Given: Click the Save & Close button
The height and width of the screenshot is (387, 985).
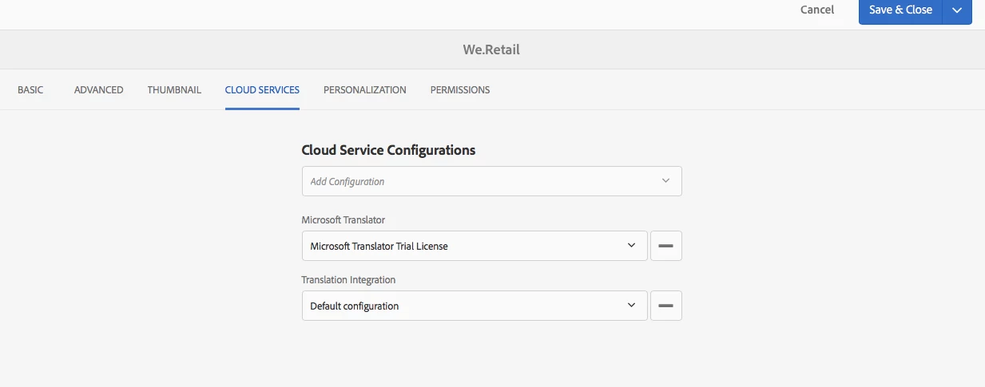Looking at the screenshot, I should (x=900, y=10).
